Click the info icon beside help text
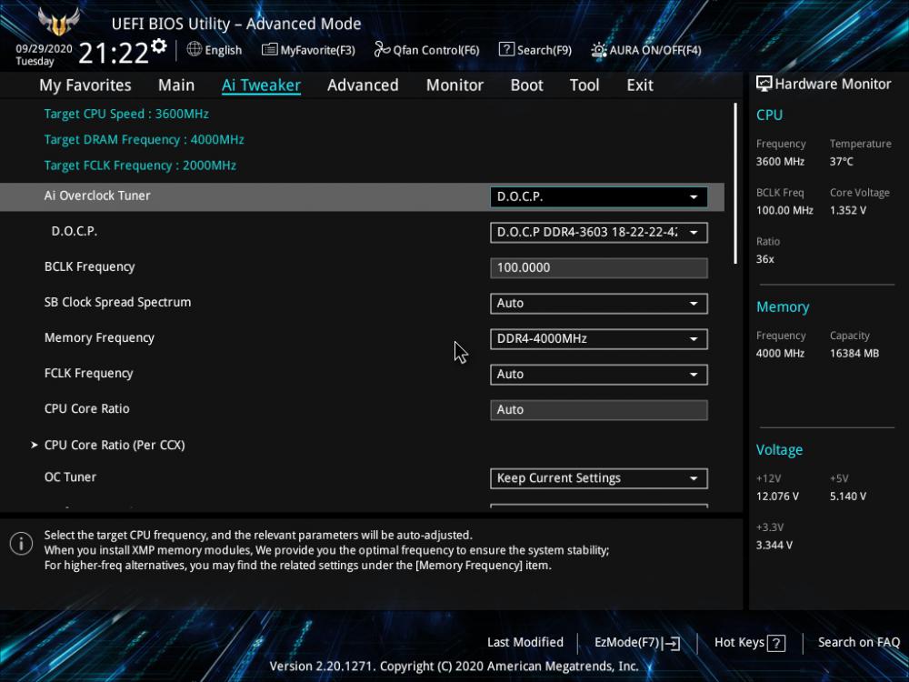 [22, 544]
